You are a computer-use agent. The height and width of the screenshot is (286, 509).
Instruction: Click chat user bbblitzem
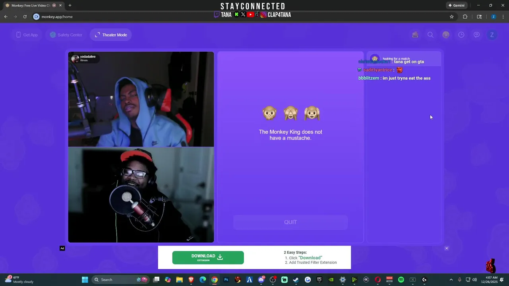tap(369, 78)
